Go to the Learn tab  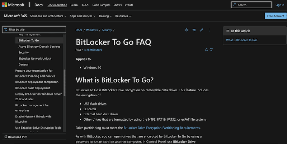(x=74, y=5)
